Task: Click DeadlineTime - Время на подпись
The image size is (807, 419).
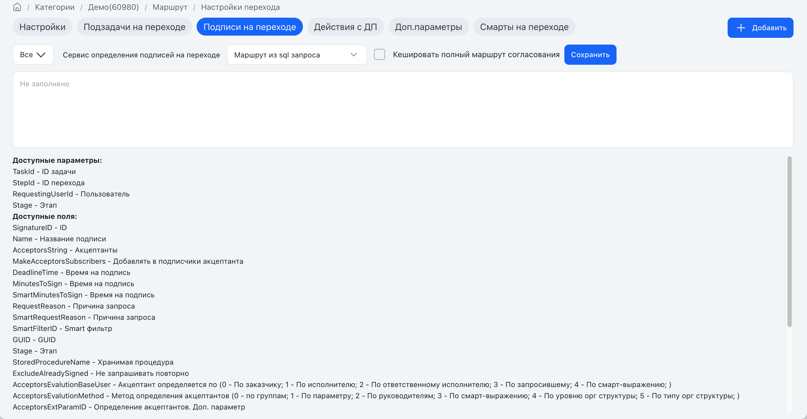Action: point(72,272)
